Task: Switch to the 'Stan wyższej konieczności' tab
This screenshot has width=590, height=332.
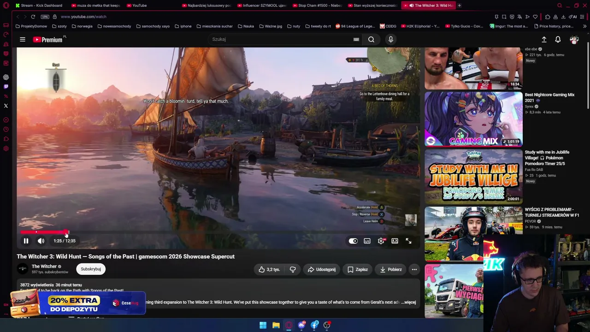Action: click(372, 6)
